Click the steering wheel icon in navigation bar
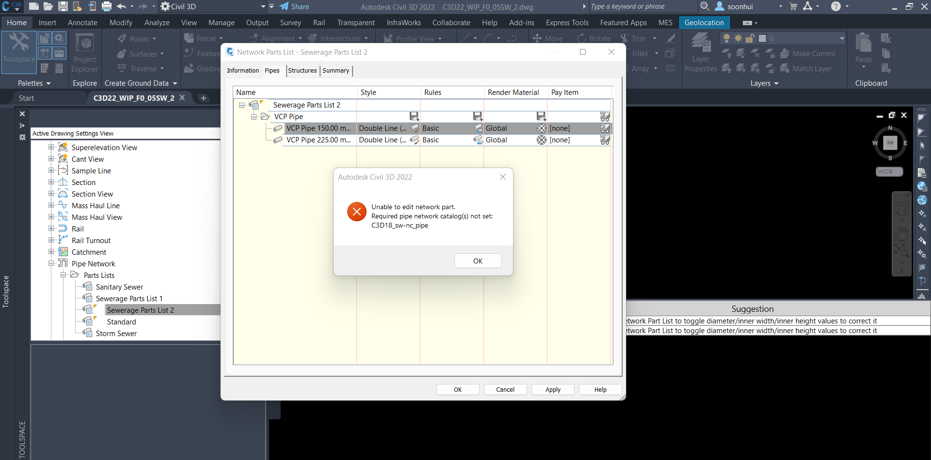Image resolution: width=931 pixels, height=460 pixels. (901, 209)
